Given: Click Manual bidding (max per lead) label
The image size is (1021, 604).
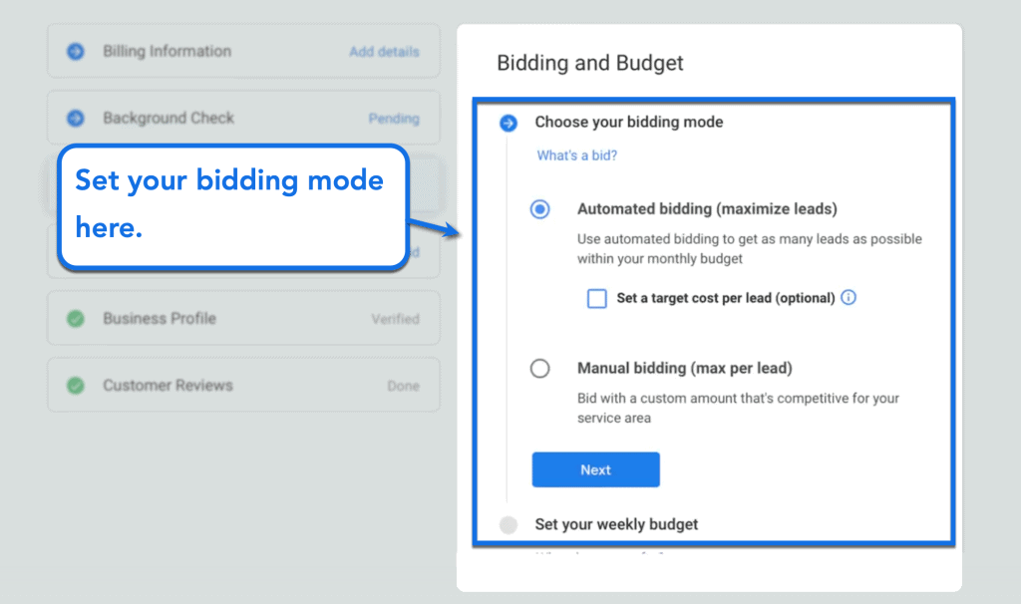Looking at the screenshot, I should 684,369.
